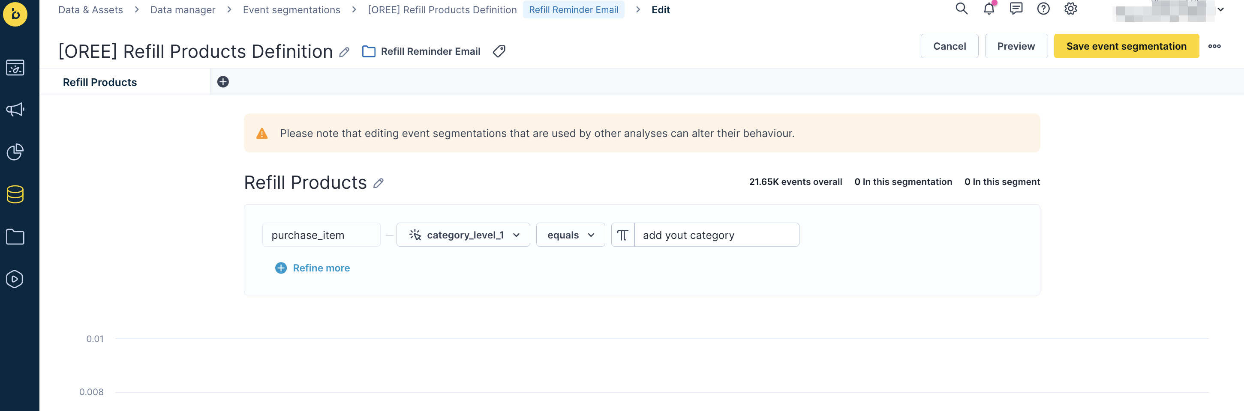Open the category_level_1 attribute dropdown

coord(463,235)
